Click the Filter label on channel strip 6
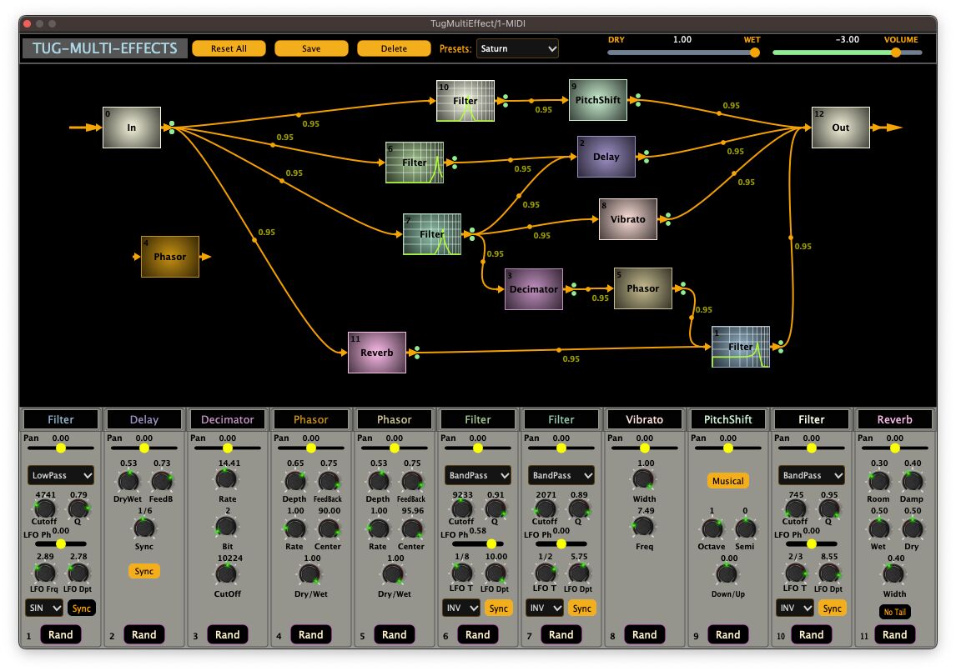 tap(477, 418)
